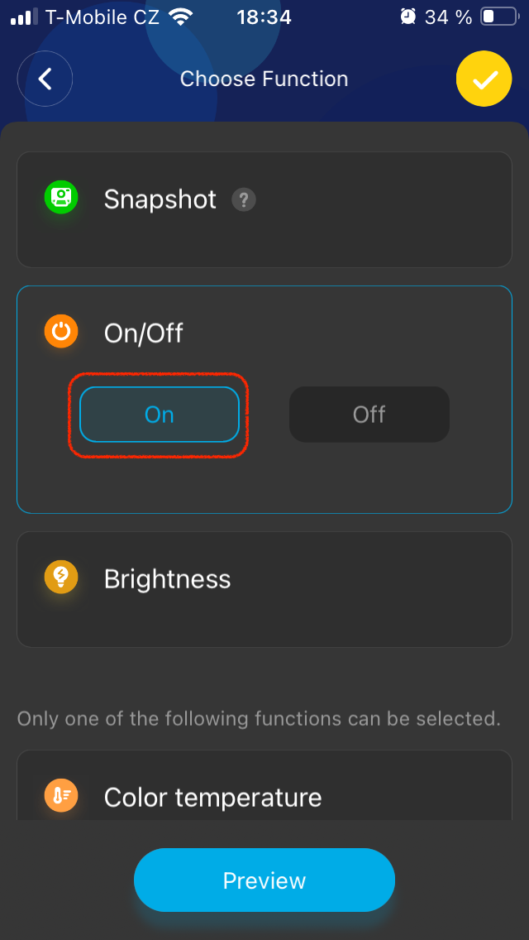Tap the Color temperature thermometer icon

point(61,796)
